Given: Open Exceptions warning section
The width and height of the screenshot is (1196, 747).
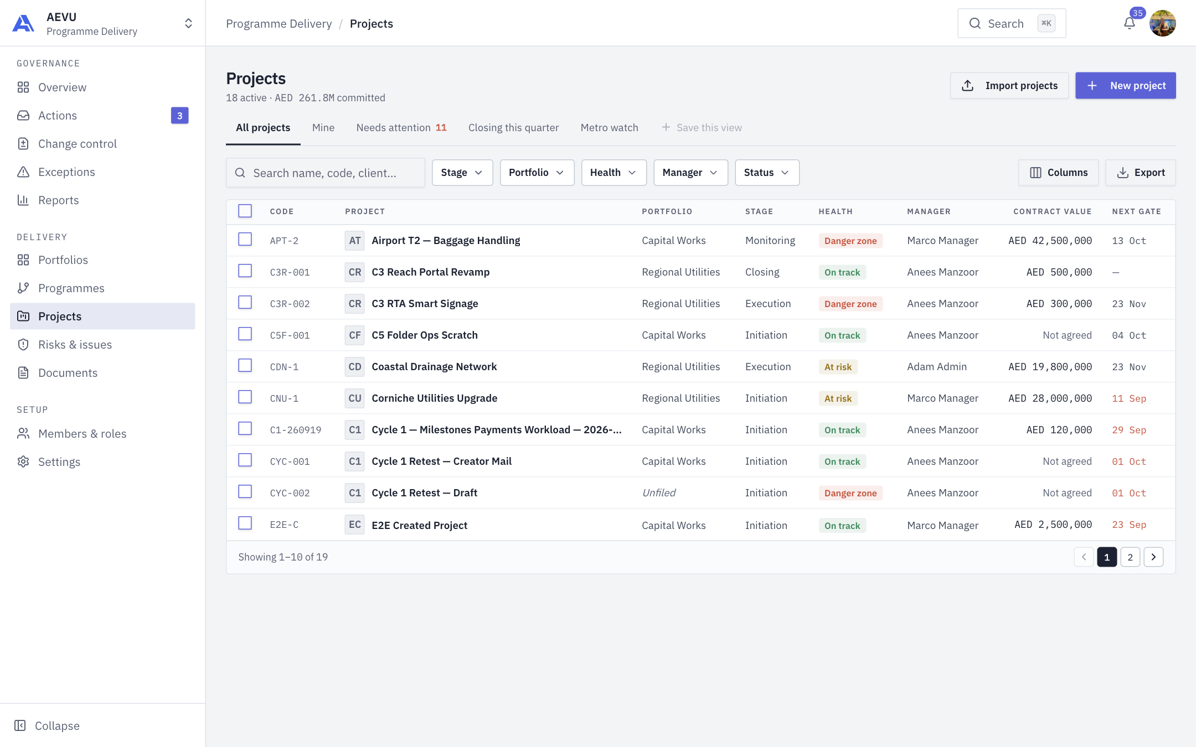Looking at the screenshot, I should [x=102, y=172].
